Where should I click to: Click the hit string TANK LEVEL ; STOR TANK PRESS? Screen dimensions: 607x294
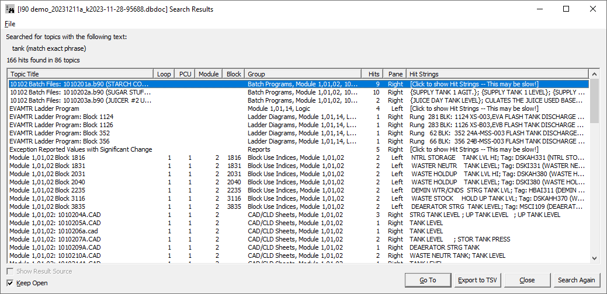pyautogui.click(x=460, y=239)
